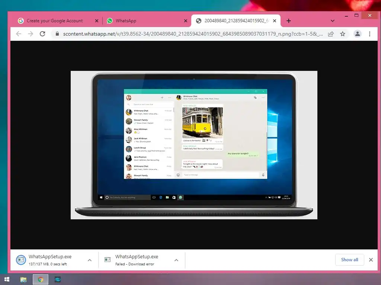Open a new tab with the plus button
Screen dimensions: 381x285
point(289,21)
